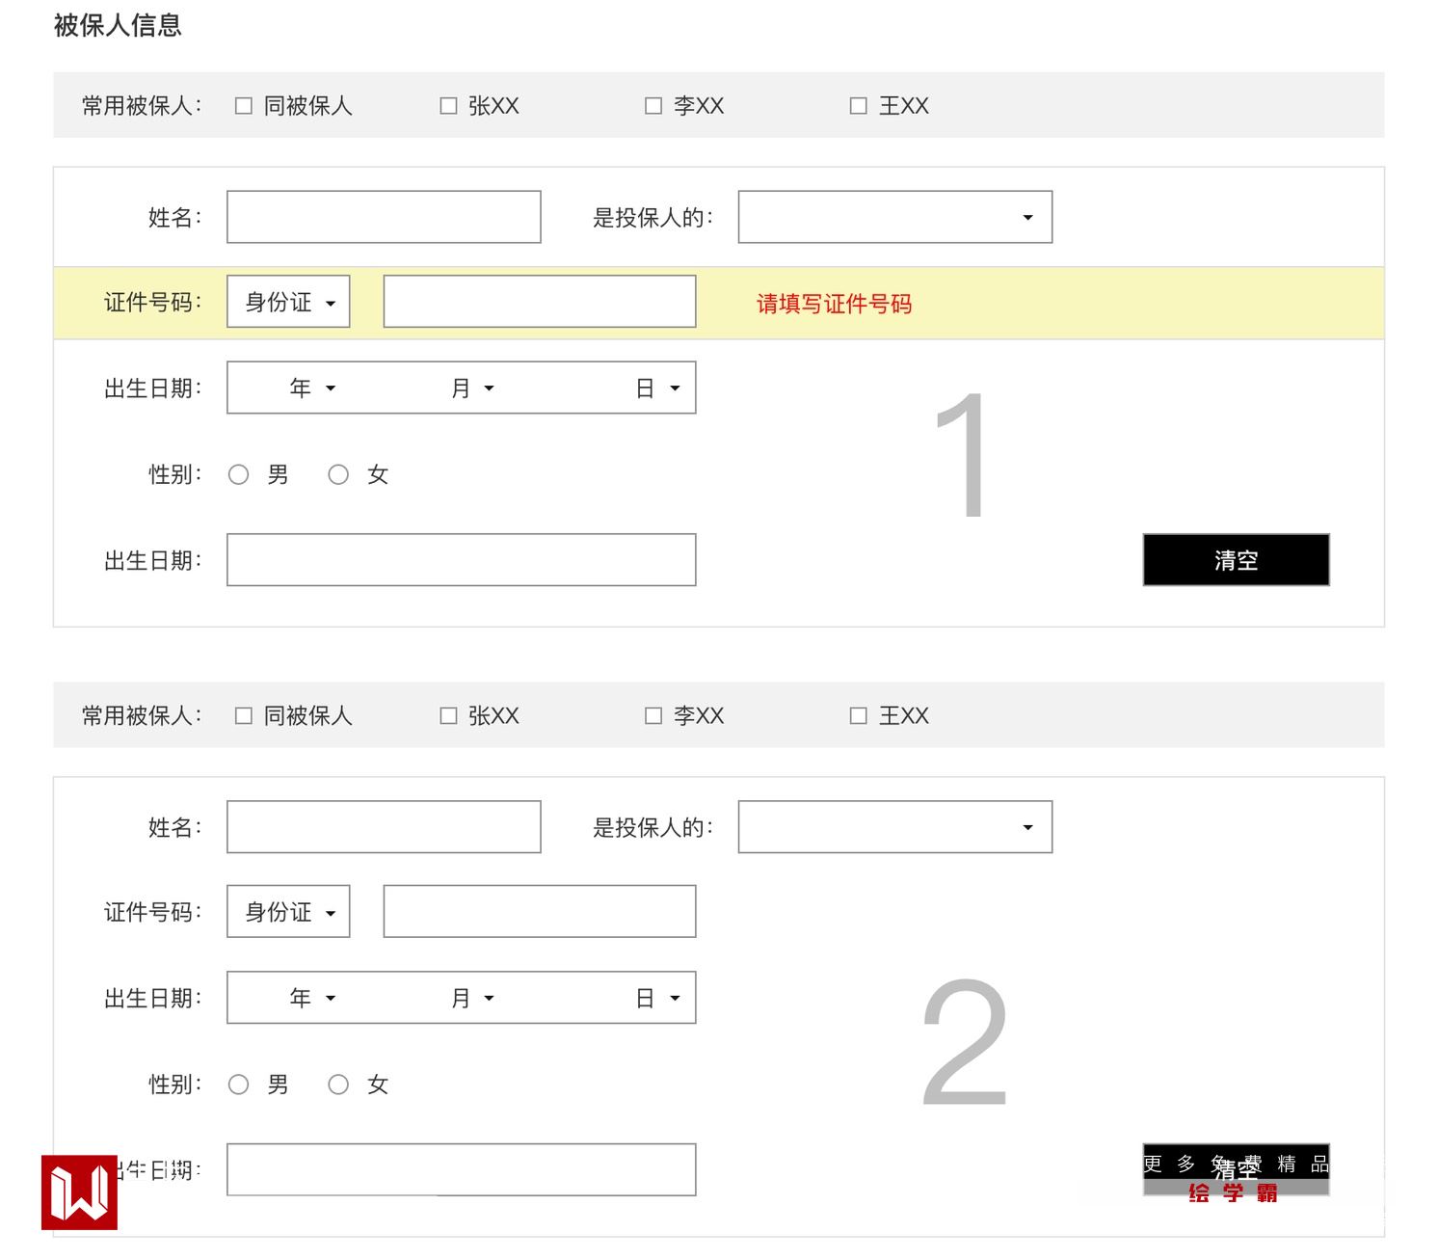Image resolution: width=1438 pixels, height=1259 pixels.
Task: Select 李XX checkbox in form 1
Action: 653,106
